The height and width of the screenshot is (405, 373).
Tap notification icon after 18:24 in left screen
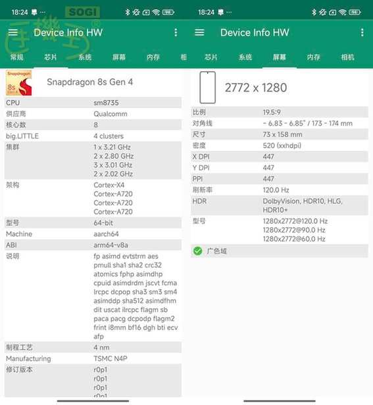[x=34, y=12]
